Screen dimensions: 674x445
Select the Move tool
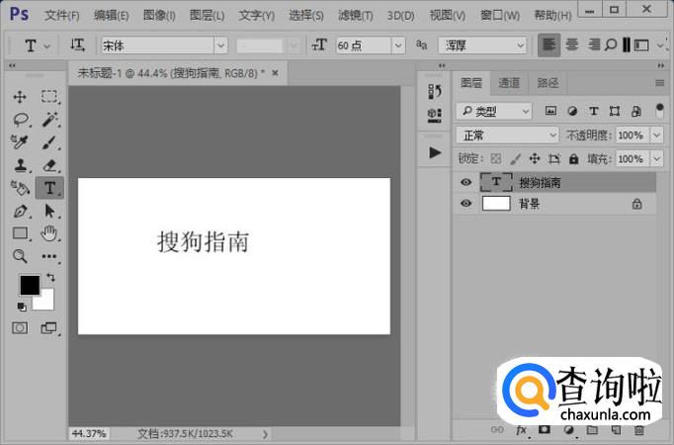pos(20,96)
